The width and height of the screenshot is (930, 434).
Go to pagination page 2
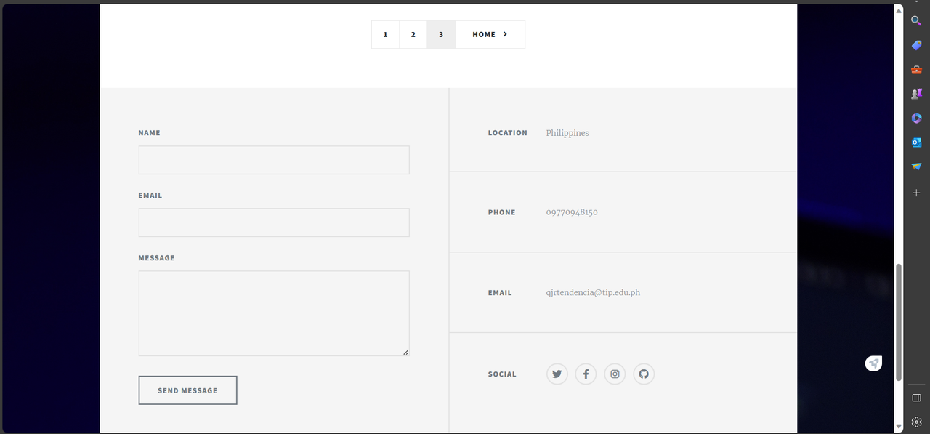413,34
